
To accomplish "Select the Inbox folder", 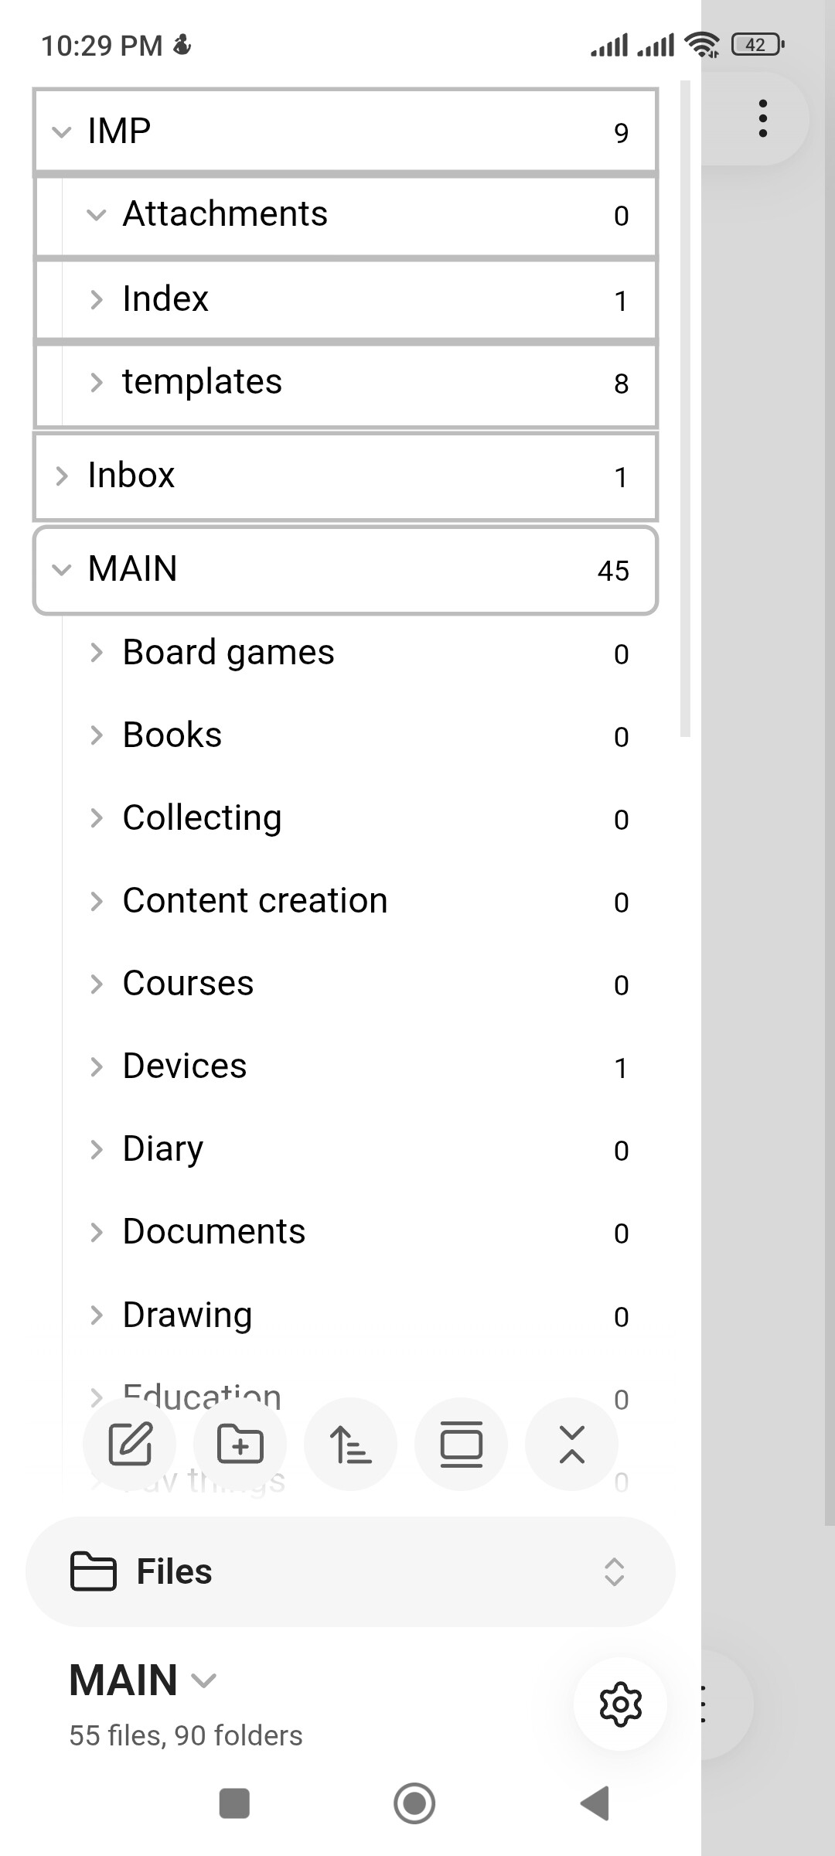I will pos(131,476).
